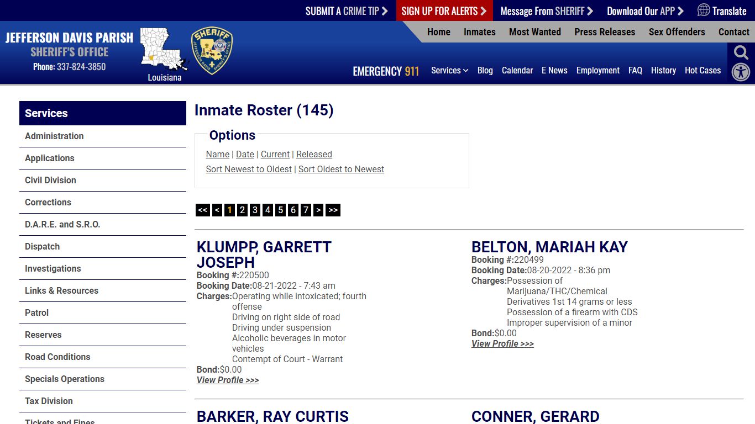Go to roster page 3
Viewport: 755px width, 424px height.
pyautogui.click(x=255, y=210)
